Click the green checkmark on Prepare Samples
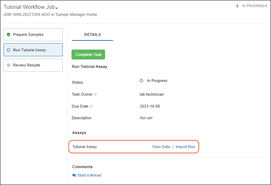Viewport: 271px width, 185px height. pyautogui.click(x=8, y=34)
